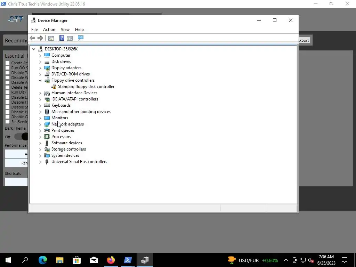Open Microsoft Edge from the taskbar
Image resolution: width=356 pixels, height=267 pixels.
(43, 260)
